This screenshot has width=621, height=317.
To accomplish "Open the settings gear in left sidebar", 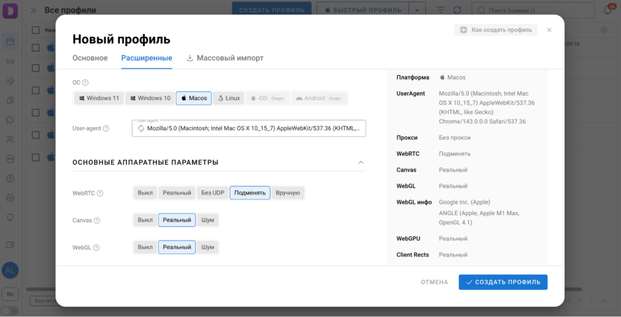I will coord(10,198).
